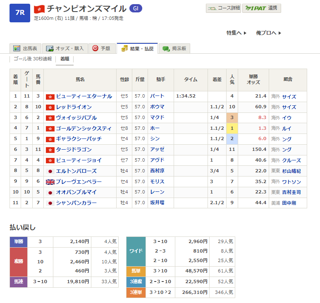Click the yellow 1番人気 cell
The width and height of the screenshot is (320, 303).
click(232, 129)
